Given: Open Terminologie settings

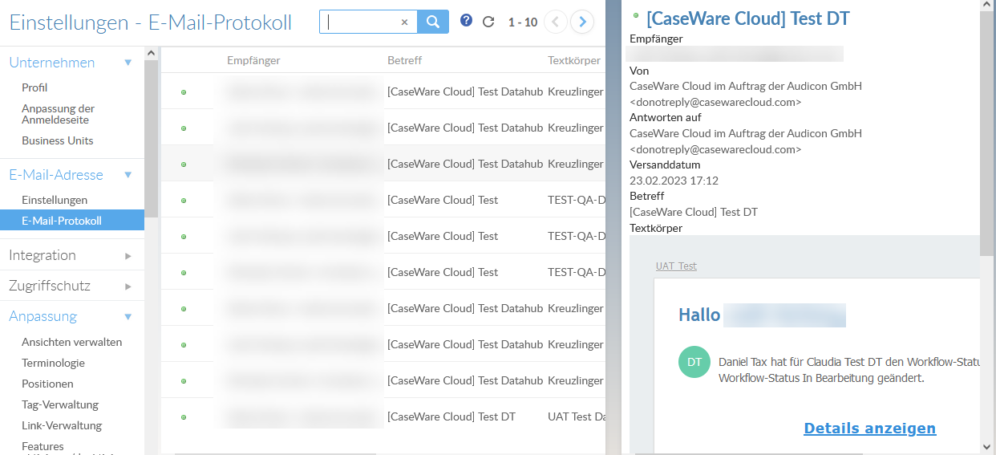Looking at the screenshot, I should [53, 363].
